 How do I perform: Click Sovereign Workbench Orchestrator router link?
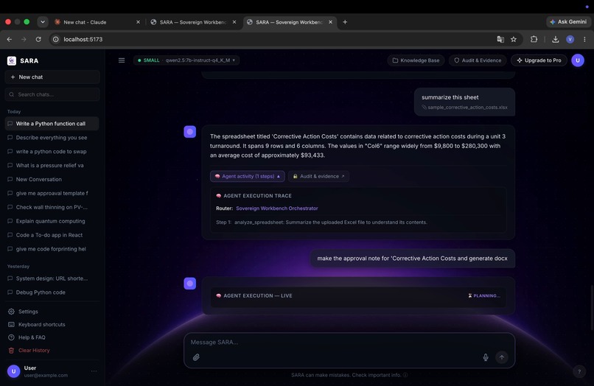coord(277,208)
